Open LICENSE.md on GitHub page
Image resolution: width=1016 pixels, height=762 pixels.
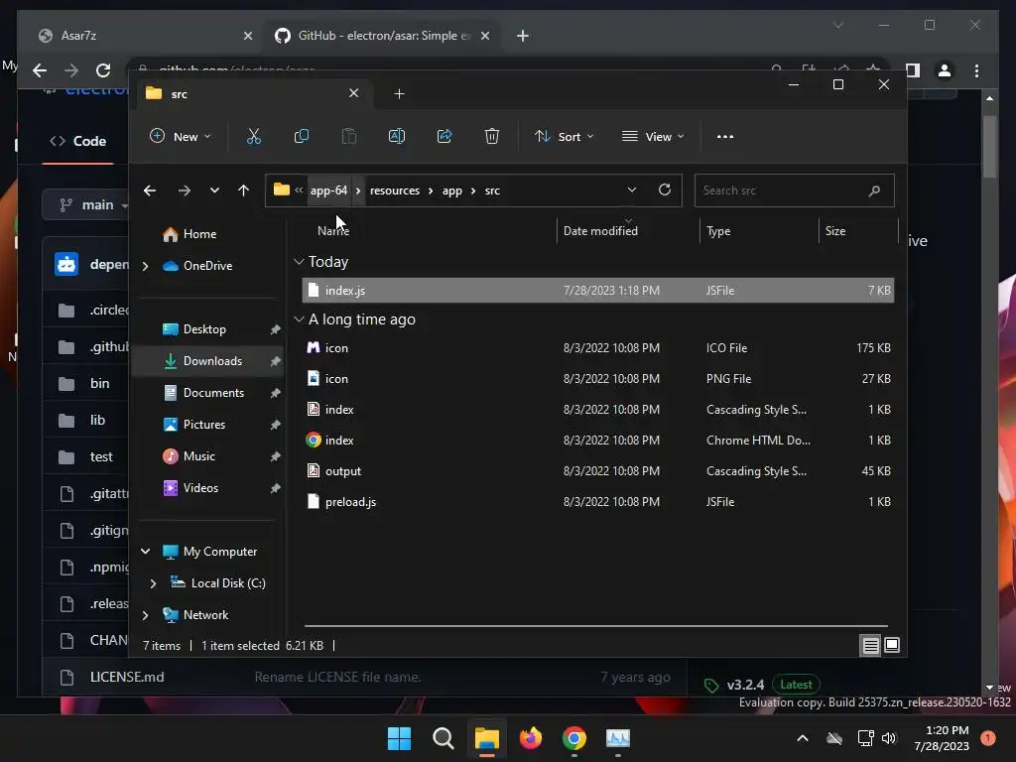click(x=127, y=677)
